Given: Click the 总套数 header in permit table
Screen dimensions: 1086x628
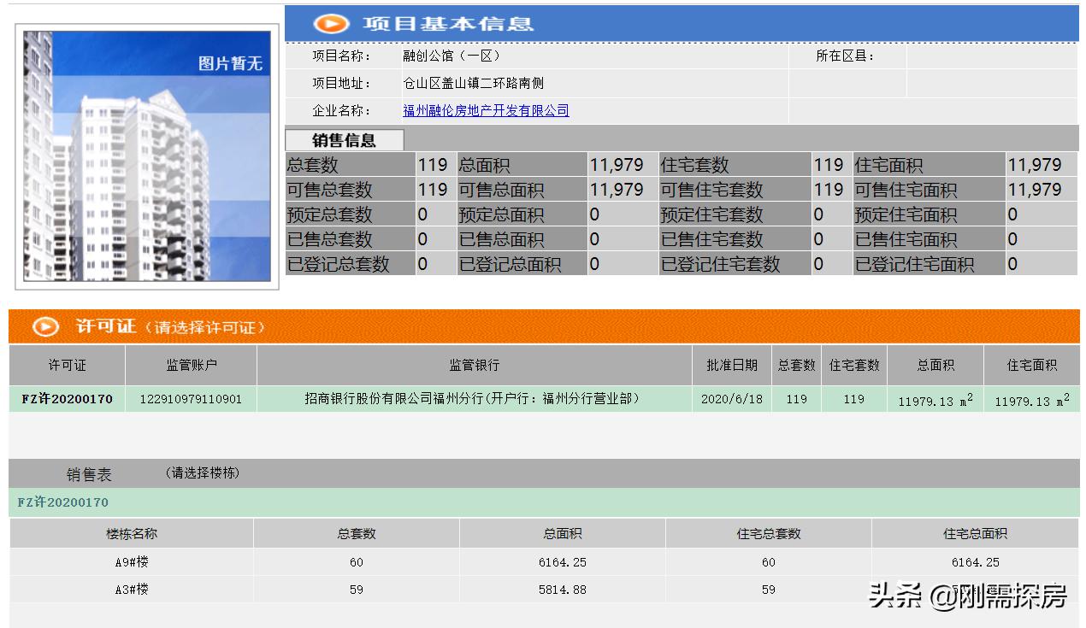Looking at the screenshot, I should (795, 364).
